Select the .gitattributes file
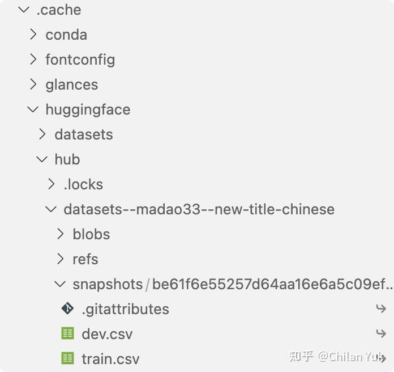Viewport: 394px width, 372px height. pyautogui.click(x=125, y=309)
